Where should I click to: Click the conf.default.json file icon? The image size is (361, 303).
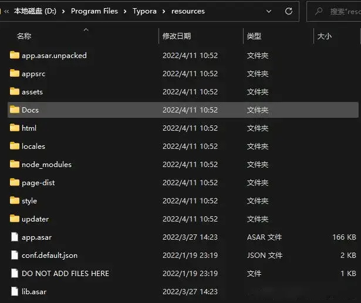coord(15,255)
